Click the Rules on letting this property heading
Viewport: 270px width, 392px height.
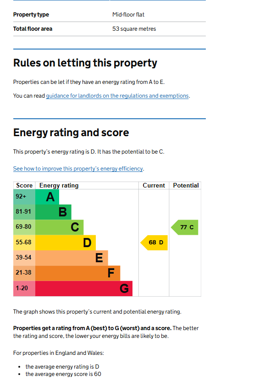coord(85,63)
